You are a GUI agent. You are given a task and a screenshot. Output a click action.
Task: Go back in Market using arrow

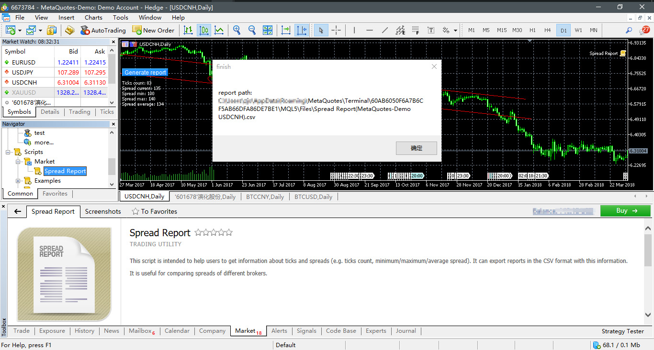click(x=18, y=211)
